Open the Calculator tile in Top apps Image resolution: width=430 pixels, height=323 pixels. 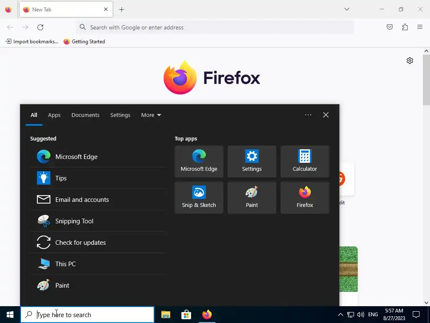click(x=305, y=161)
